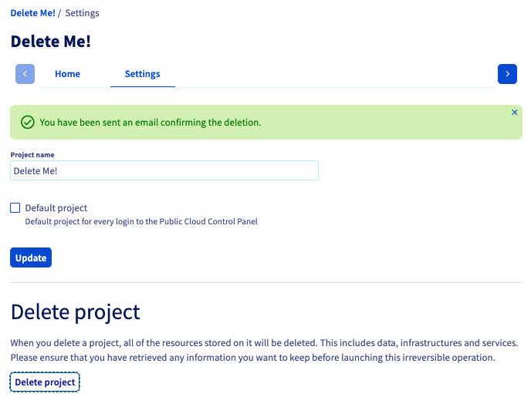The width and height of the screenshot is (531, 397).
Task: Click the Update button
Action: (x=31, y=257)
